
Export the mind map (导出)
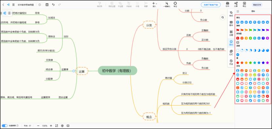coord(244,5)
